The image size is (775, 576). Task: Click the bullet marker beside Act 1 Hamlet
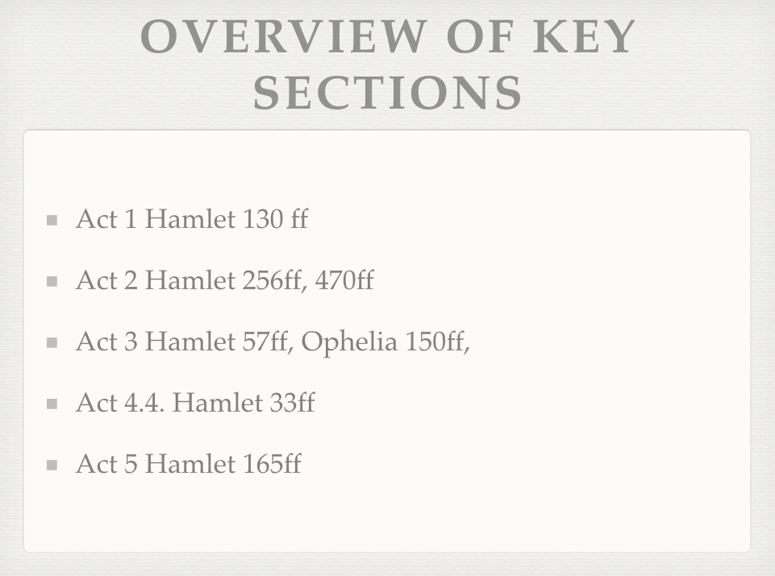[x=52, y=220]
